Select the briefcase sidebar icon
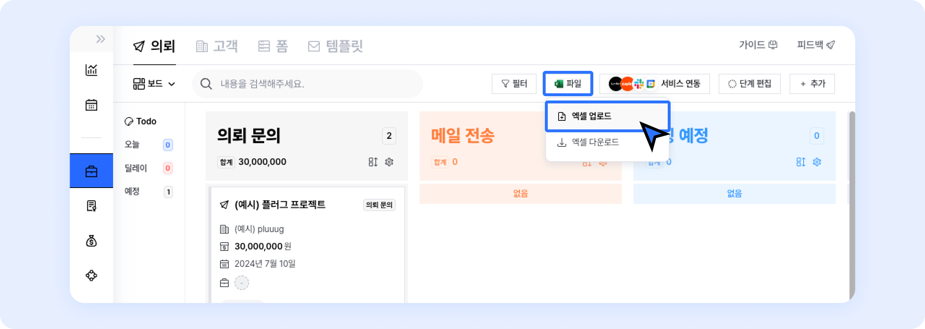 coord(91,171)
